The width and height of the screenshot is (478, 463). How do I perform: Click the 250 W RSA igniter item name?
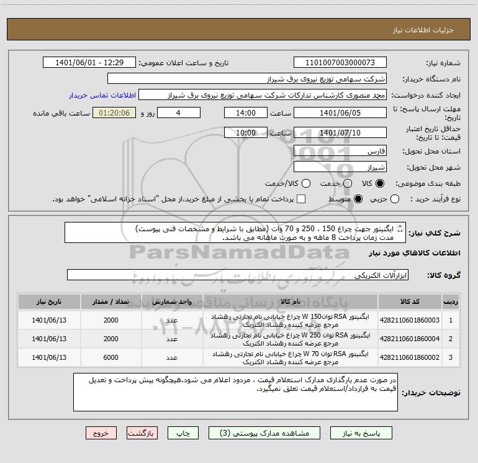point(291,339)
